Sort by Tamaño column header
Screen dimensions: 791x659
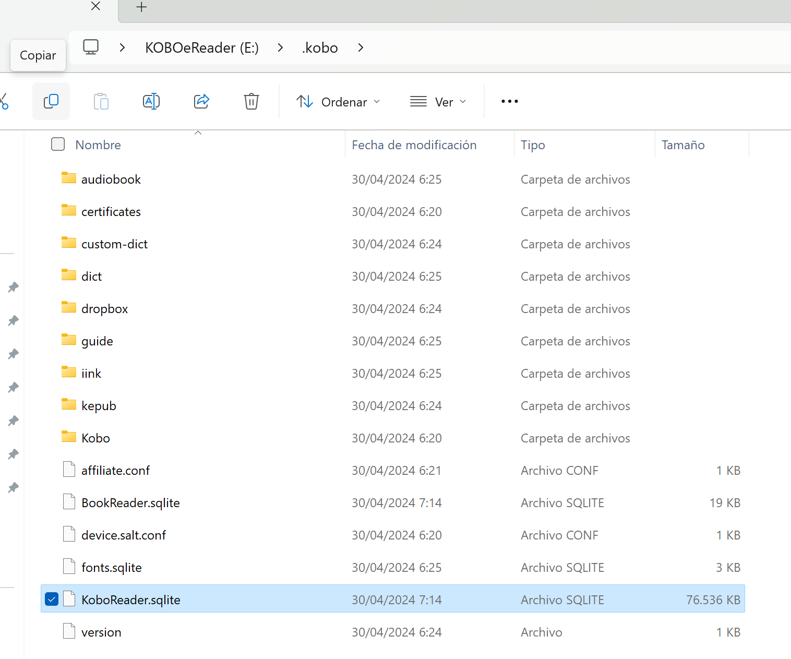click(683, 145)
